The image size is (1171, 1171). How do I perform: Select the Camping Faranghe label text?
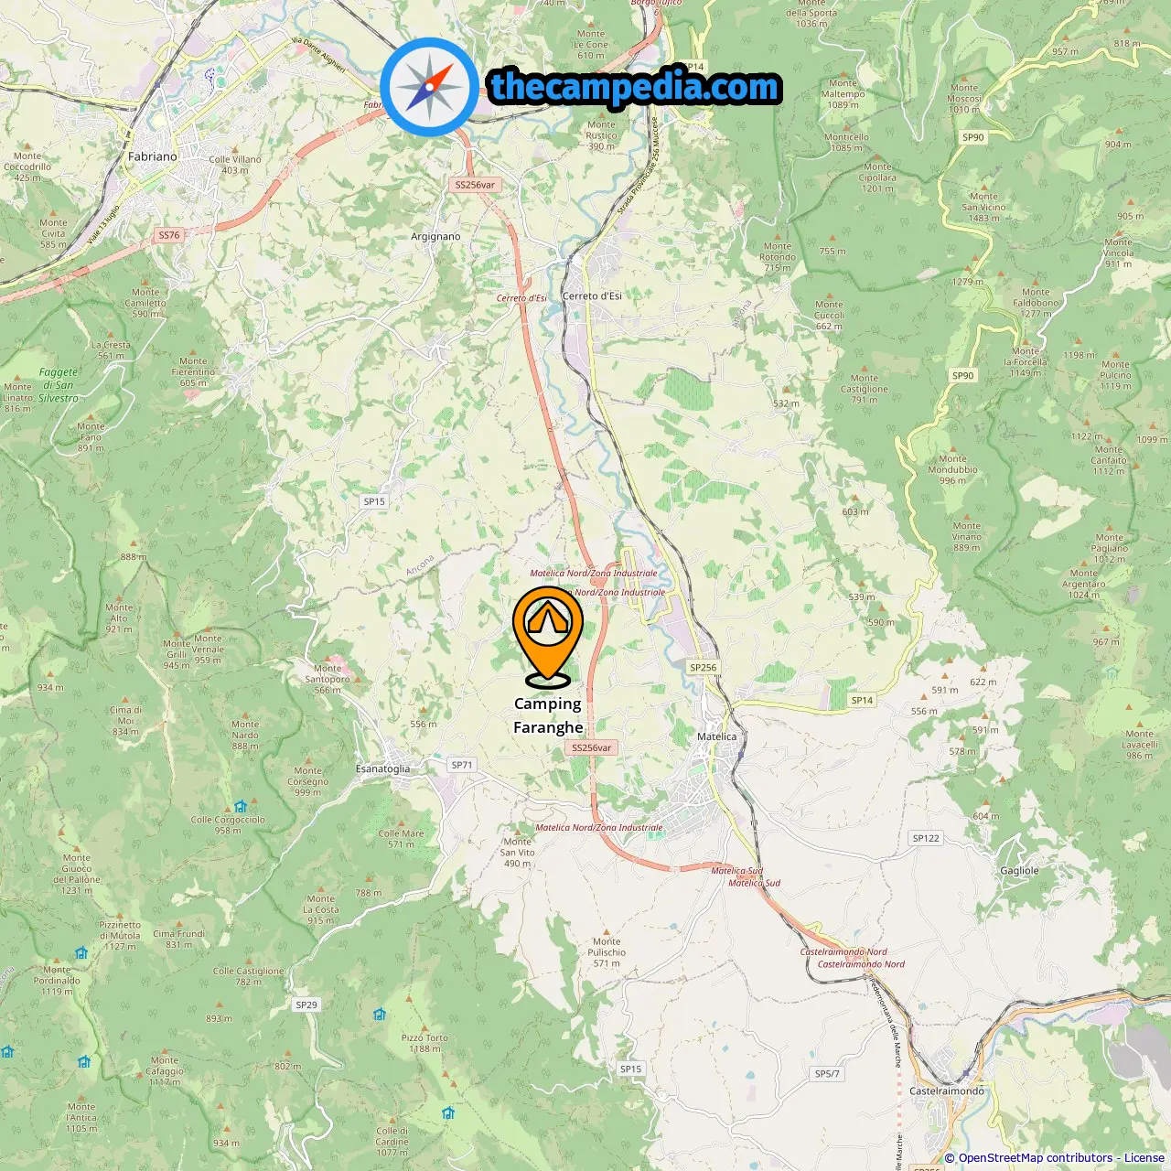[x=548, y=715]
